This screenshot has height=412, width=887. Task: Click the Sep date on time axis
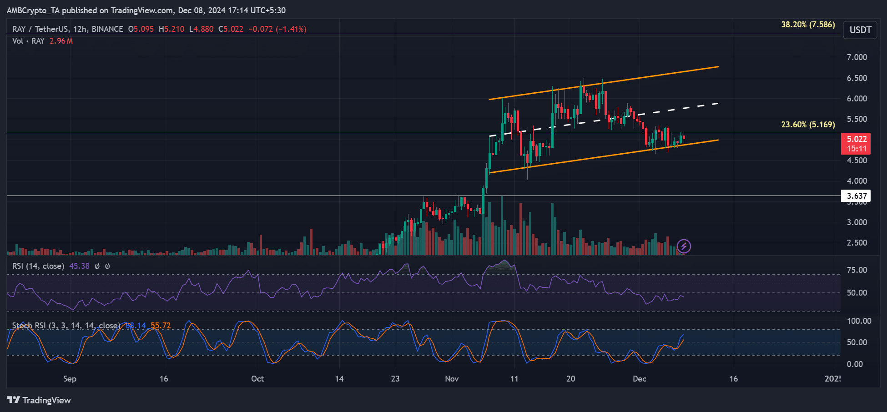tap(70, 379)
